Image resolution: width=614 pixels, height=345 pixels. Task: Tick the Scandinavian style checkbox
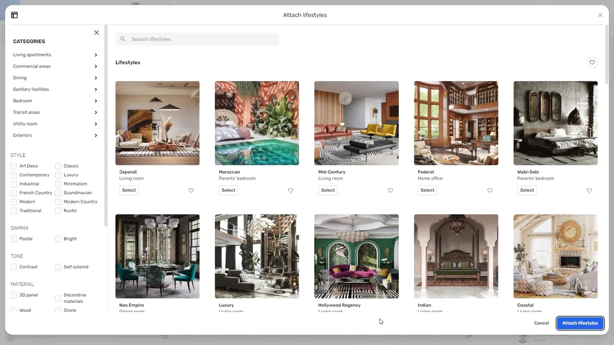[58, 193]
